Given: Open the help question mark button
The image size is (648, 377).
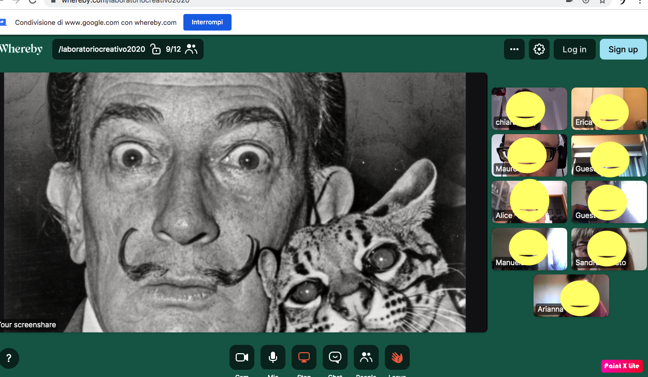Looking at the screenshot, I should pos(9,358).
